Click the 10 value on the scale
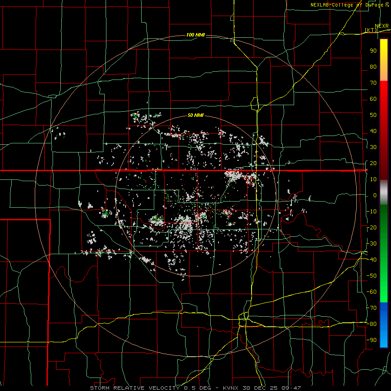Screen dimensions: 391x391 tap(373, 179)
